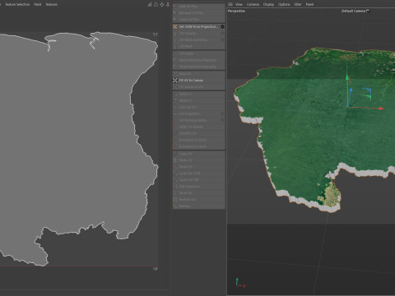Click the blue Z-axis handle of the gizmo
395x296 pixels.
pyautogui.click(x=351, y=90)
